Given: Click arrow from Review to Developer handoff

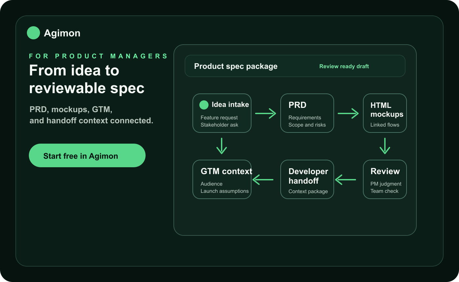Looking at the screenshot, I should pyautogui.click(x=346, y=180).
